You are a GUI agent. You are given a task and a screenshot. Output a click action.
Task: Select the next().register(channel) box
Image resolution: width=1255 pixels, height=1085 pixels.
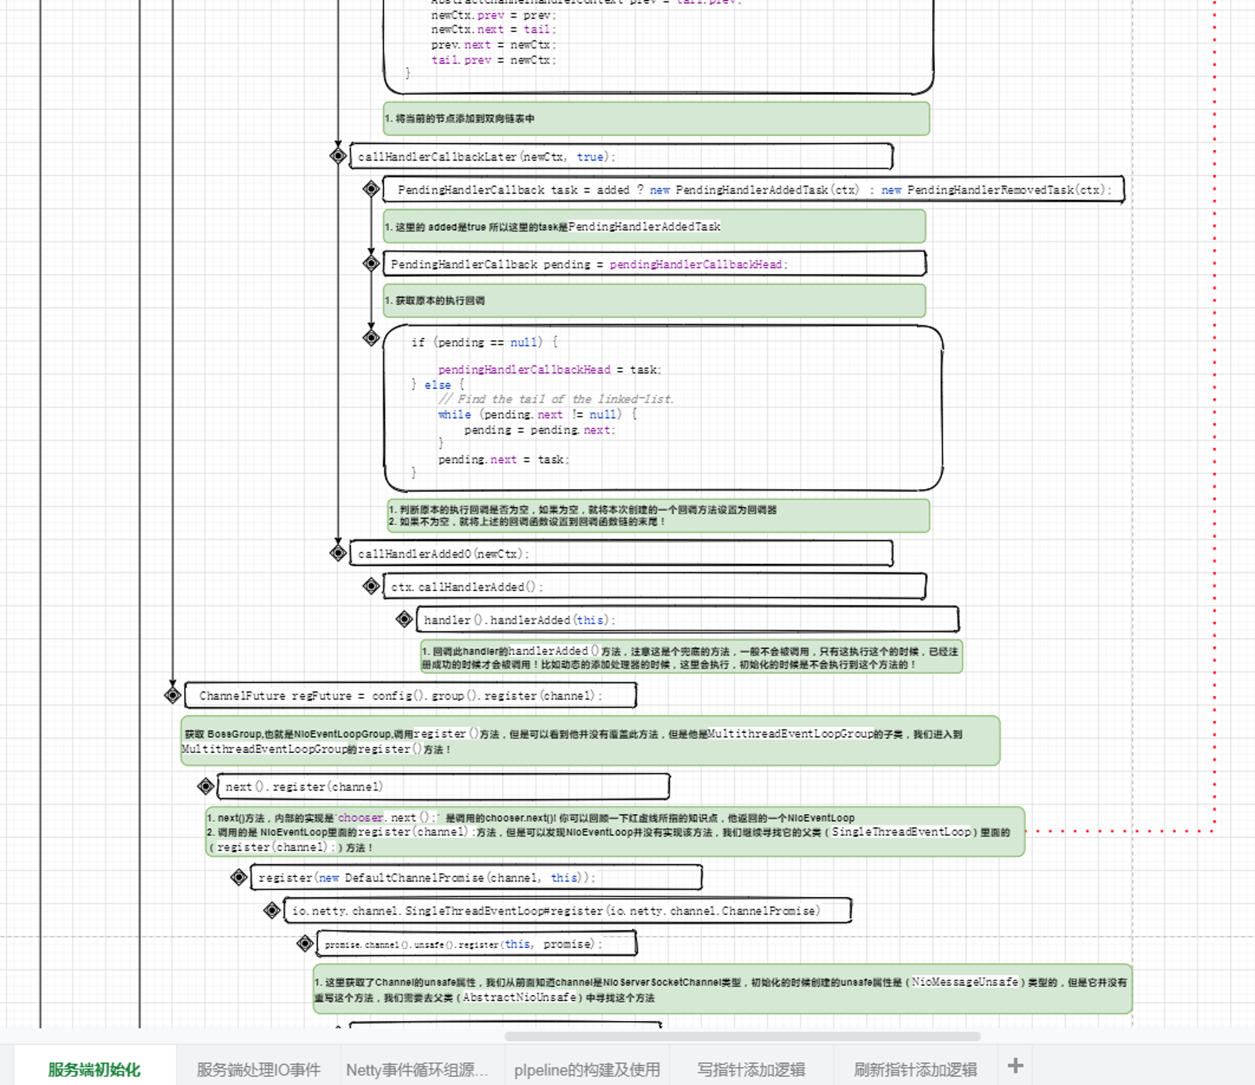443,786
